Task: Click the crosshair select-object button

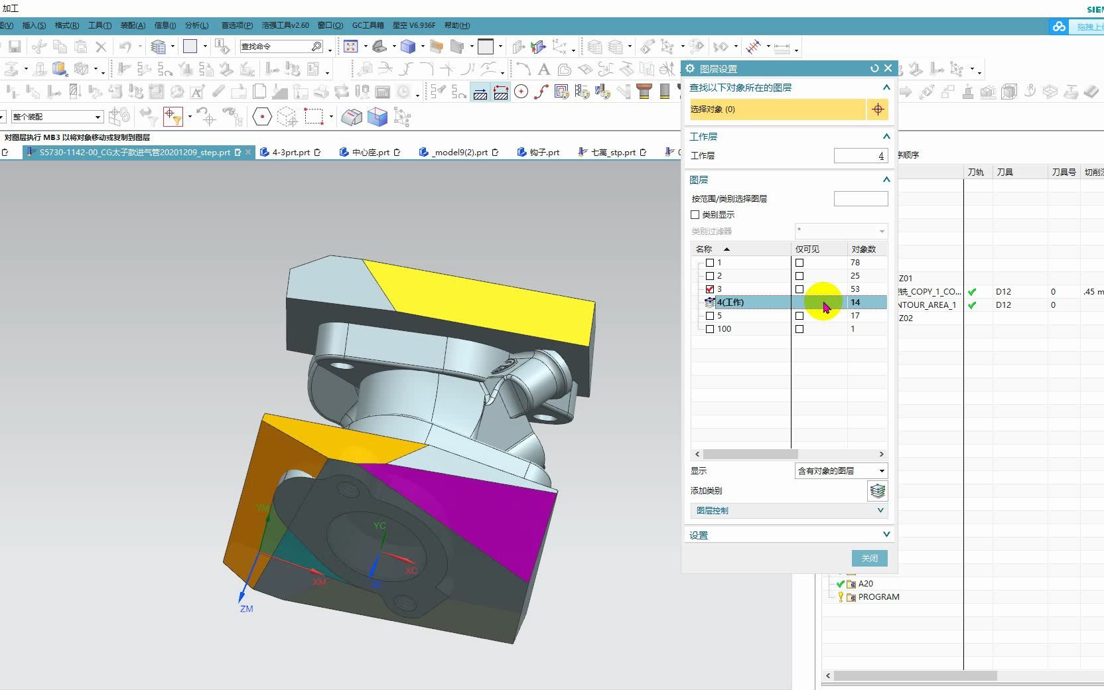Action: [x=878, y=109]
